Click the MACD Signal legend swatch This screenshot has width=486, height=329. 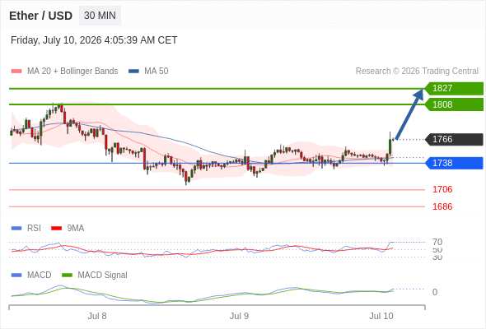tap(67, 276)
